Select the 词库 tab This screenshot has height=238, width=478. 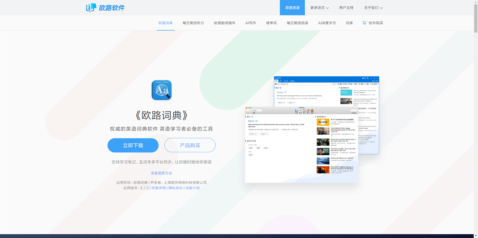tap(350, 23)
